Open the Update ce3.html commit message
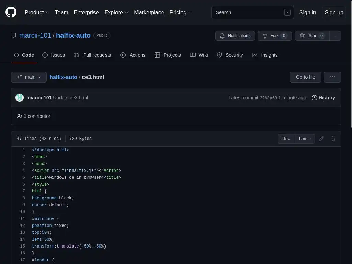352x264 pixels. tap(70, 98)
